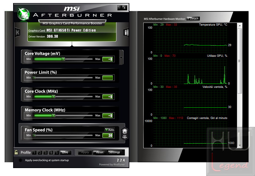Image resolution: width=255 pixels, height=176 pixels.
Task: Show graphics card information via i button
Action: 126,33
